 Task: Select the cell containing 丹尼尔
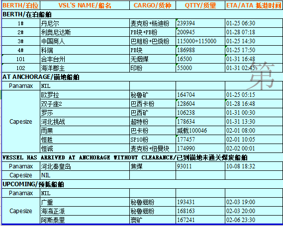coord(85,23)
